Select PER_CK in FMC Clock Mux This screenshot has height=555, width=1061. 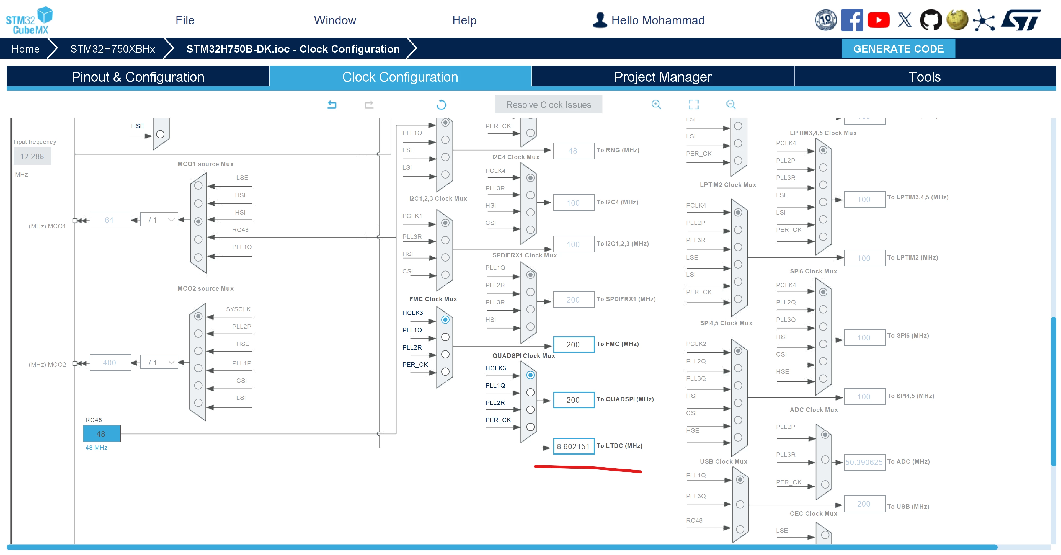point(445,372)
